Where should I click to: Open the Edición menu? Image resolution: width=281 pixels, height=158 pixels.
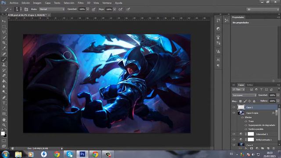point(26,3)
